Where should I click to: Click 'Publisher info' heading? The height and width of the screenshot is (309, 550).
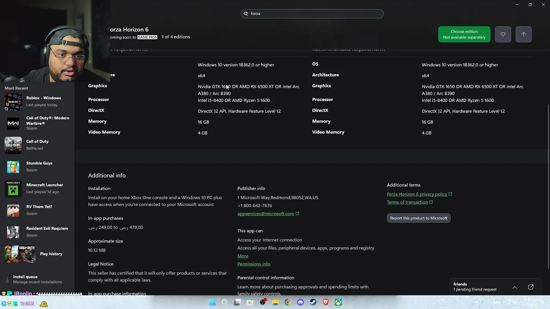tap(251, 188)
